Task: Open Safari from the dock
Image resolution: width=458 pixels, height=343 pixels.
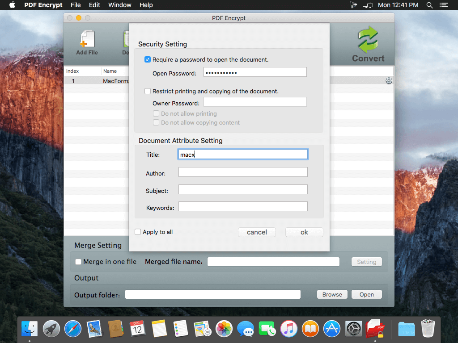Action: (73, 329)
